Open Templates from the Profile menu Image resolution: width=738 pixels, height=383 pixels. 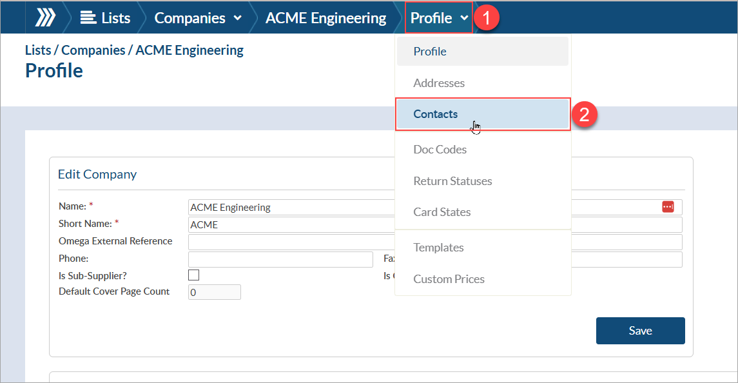438,248
